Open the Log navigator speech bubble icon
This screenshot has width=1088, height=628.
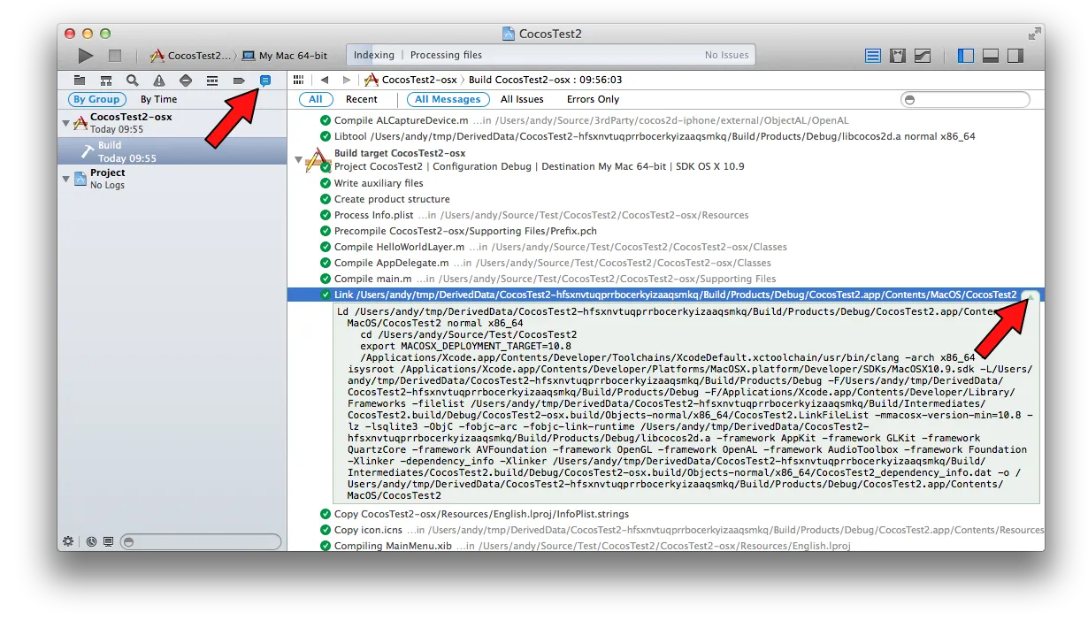(x=264, y=80)
